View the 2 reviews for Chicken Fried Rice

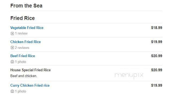pos(22,48)
